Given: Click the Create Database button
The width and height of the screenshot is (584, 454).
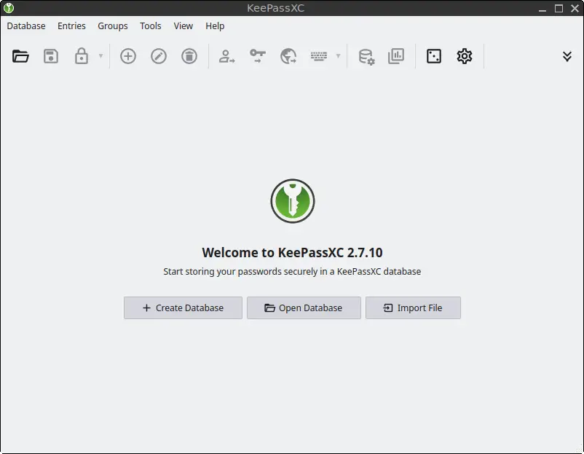Looking at the screenshot, I should tap(183, 308).
